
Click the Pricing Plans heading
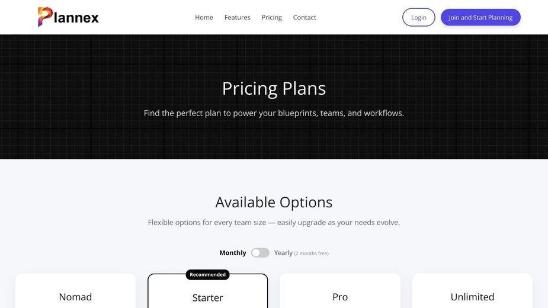(274, 88)
